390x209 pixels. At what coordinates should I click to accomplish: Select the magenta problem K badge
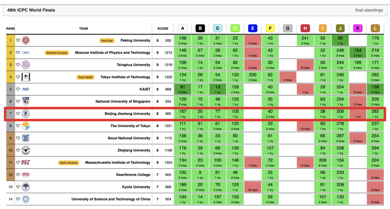click(x=357, y=28)
